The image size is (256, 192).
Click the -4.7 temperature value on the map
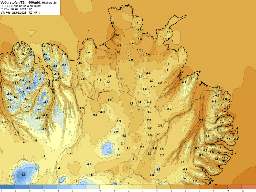click(23, 175)
